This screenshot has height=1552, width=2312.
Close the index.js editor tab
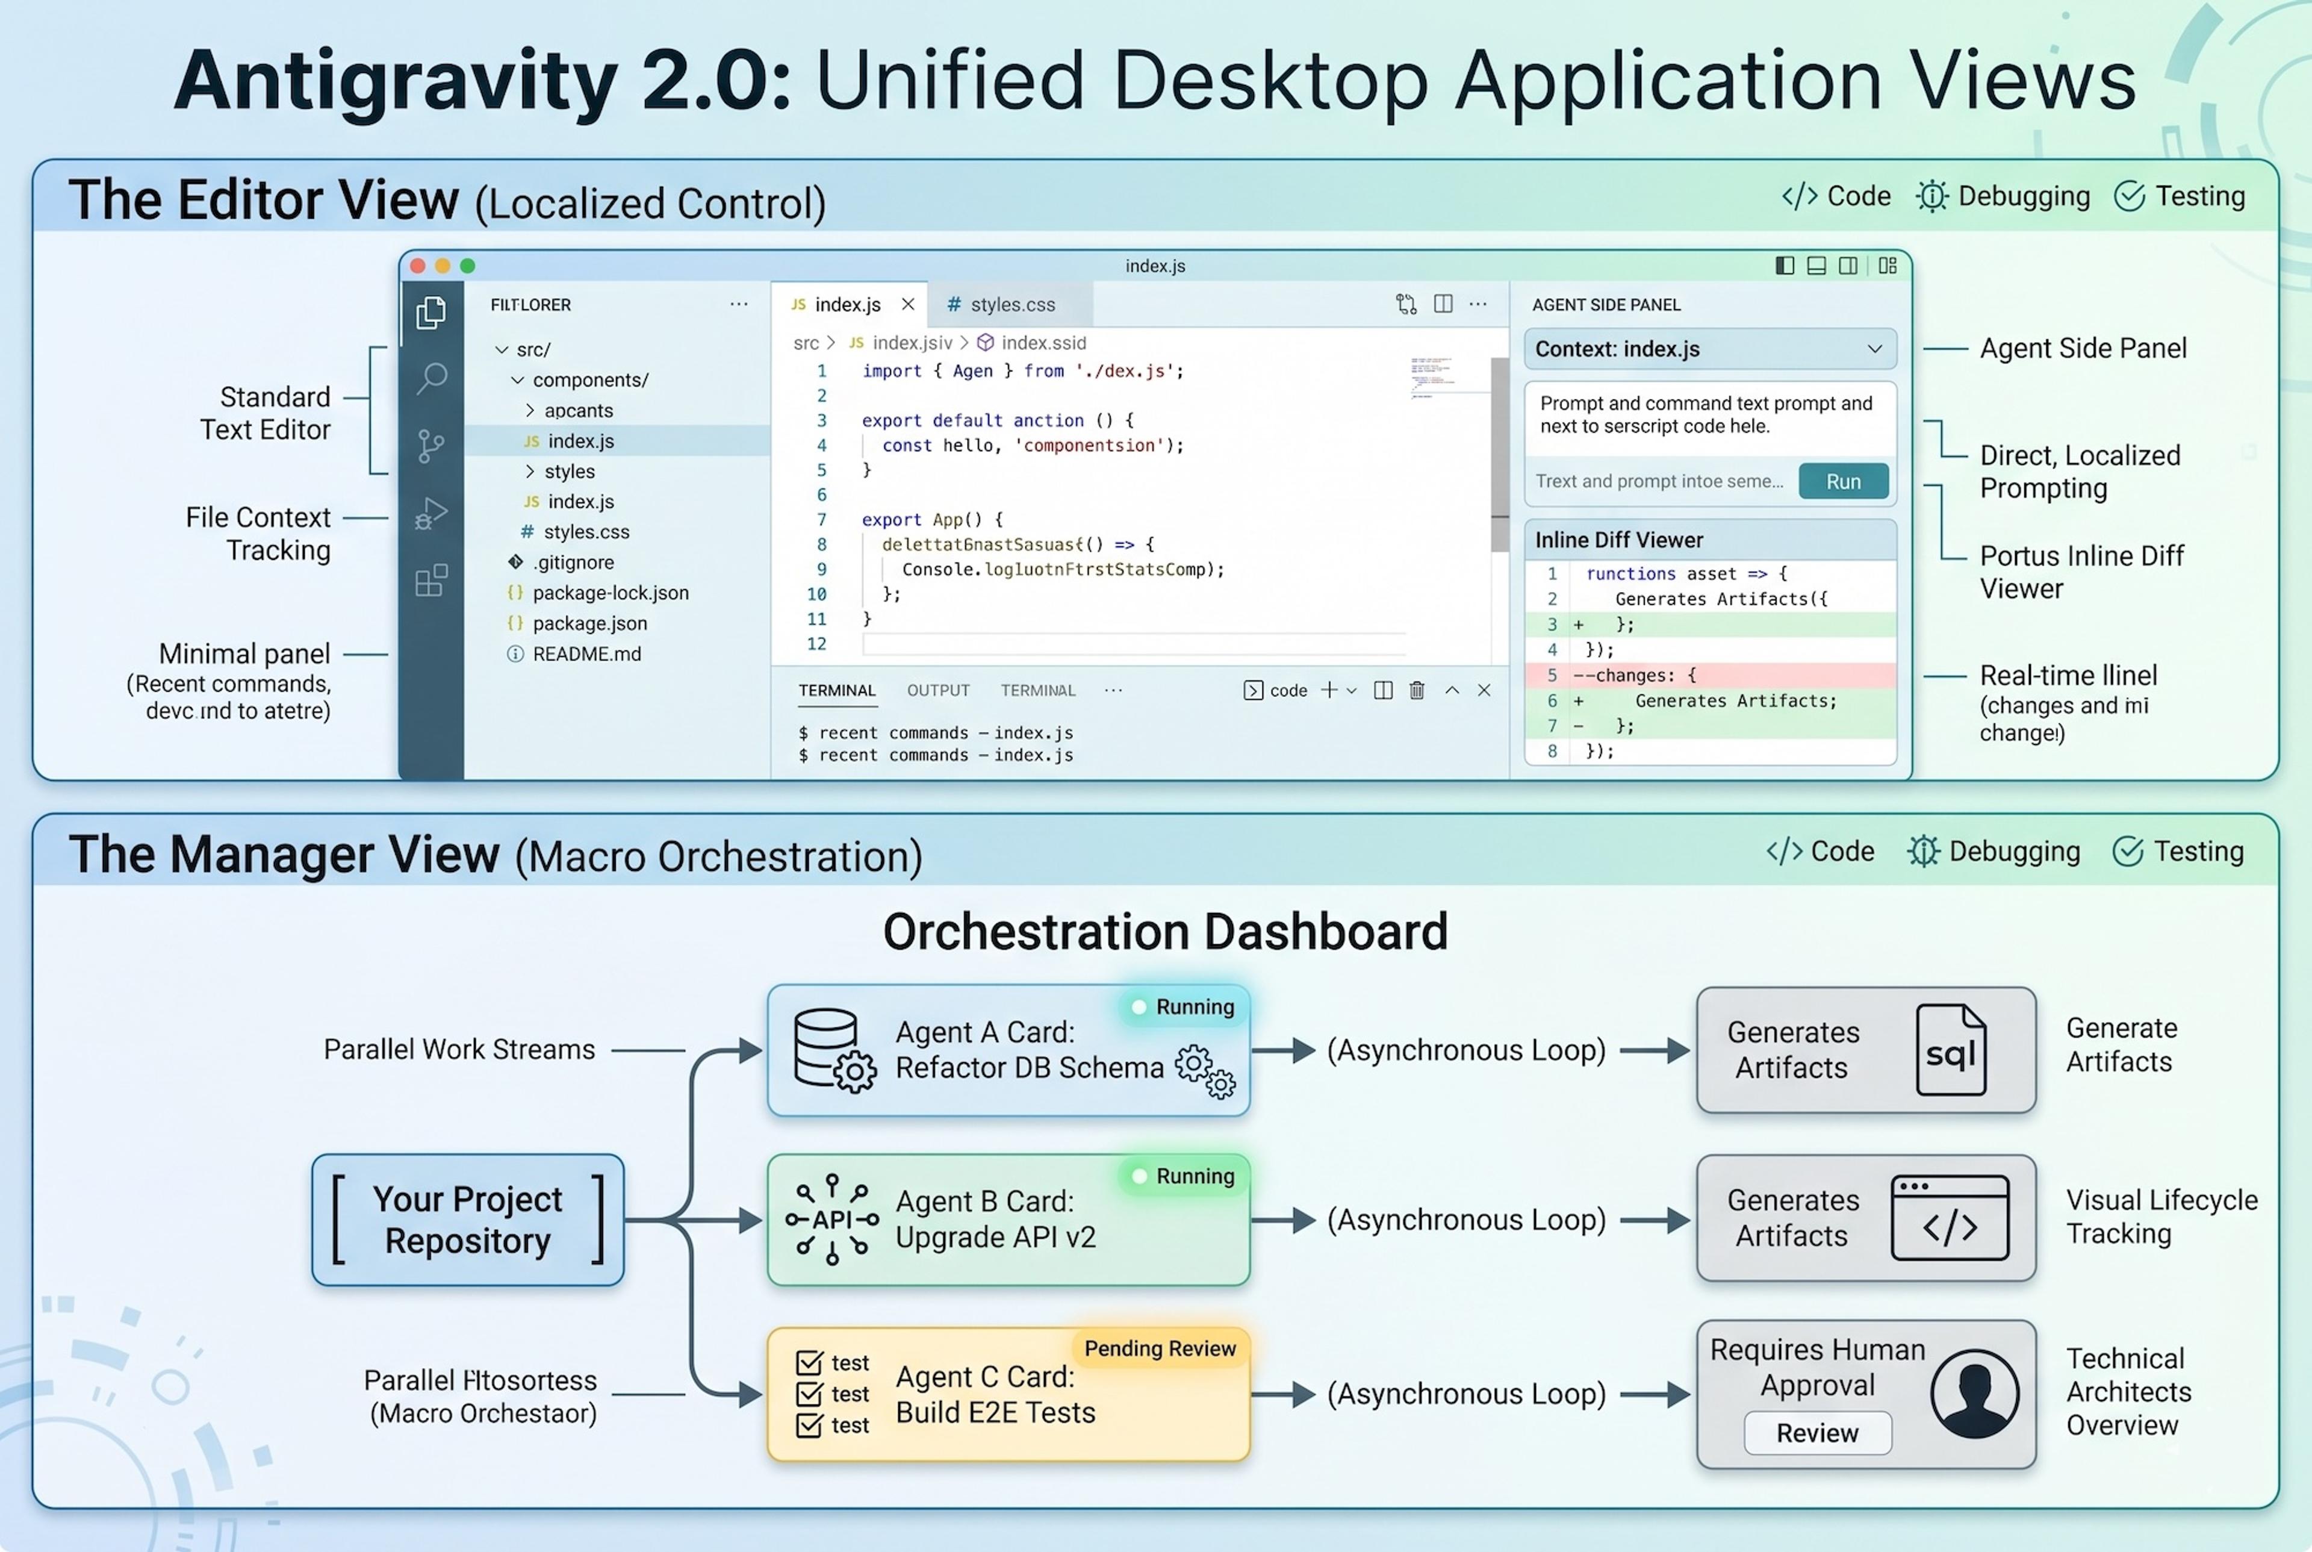(x=907, y=304)
